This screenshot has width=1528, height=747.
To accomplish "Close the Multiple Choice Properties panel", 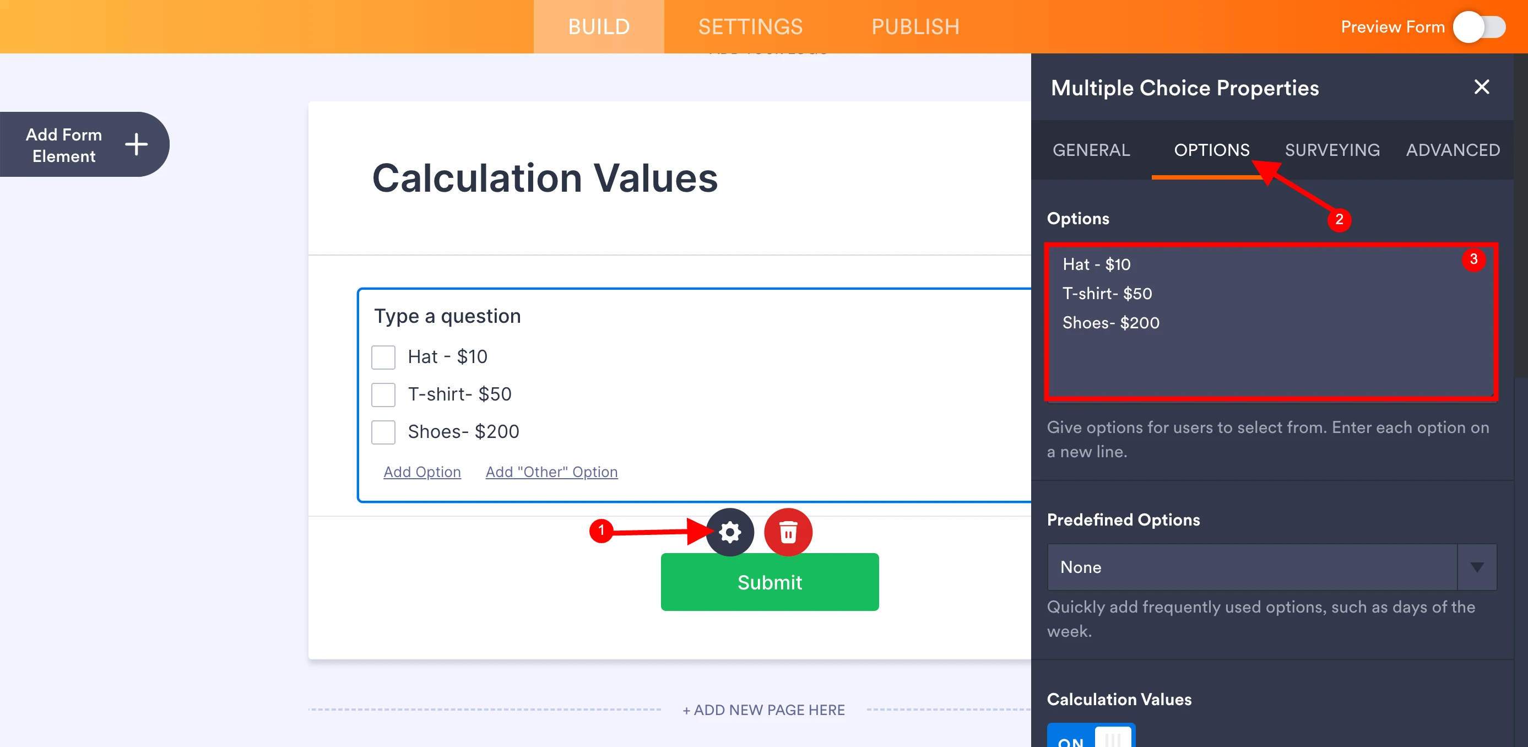I will click(x=1482, y=86).
